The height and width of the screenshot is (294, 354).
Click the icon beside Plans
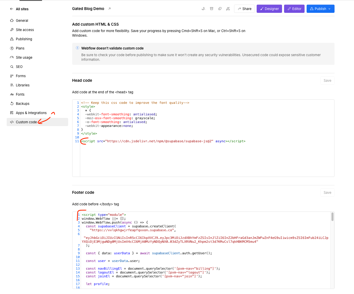12,48
